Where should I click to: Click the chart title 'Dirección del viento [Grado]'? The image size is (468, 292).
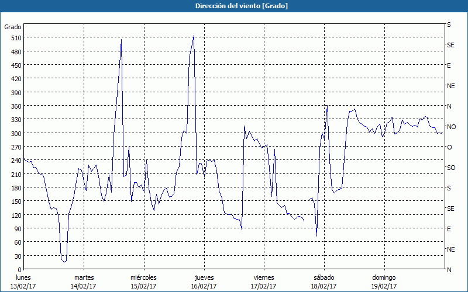(x=234, y=6)
